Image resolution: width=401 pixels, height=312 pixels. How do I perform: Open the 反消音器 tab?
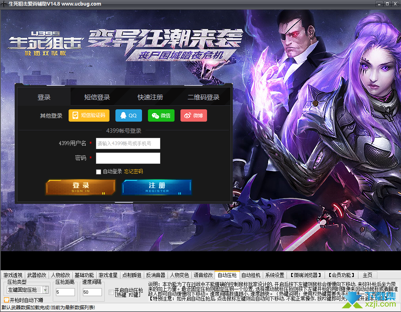click(x=155, y=275)
